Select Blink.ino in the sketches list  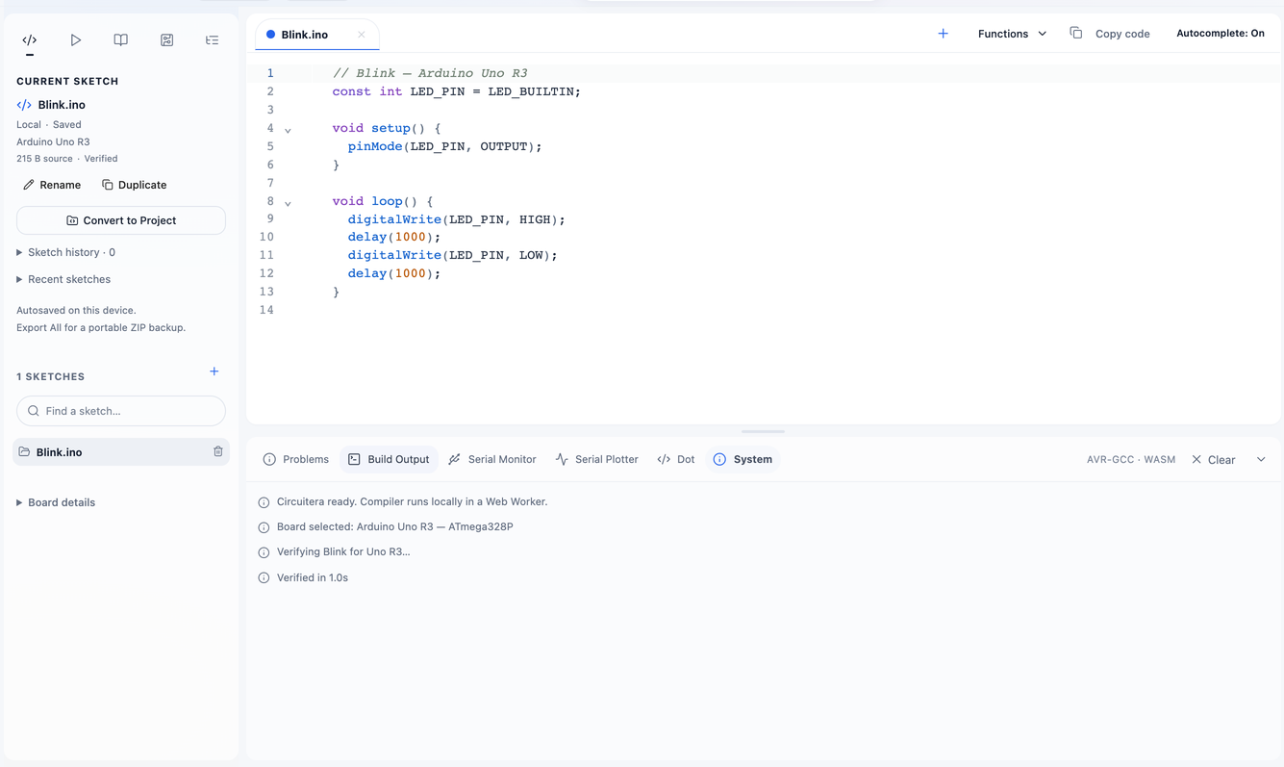(121, 452)
